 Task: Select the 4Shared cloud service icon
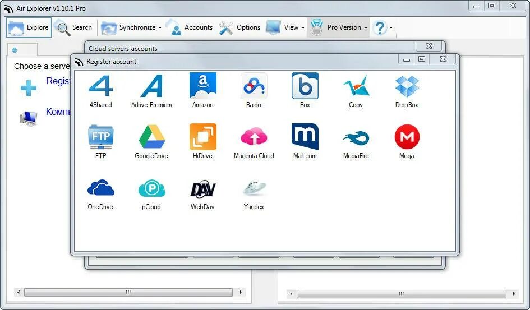tap(101, 86)
